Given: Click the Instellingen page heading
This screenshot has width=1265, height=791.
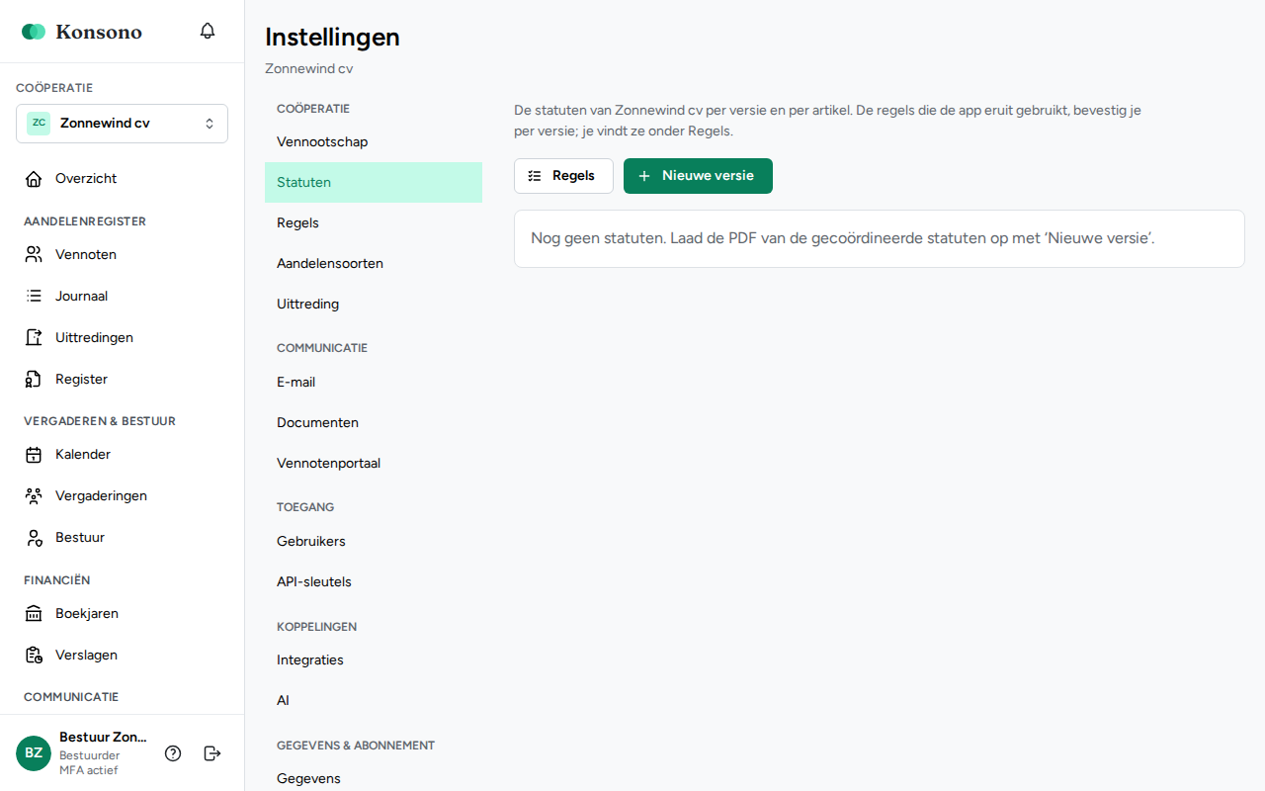Looking at the screenshot, I should pyautogui.click(x=332, y=38).
